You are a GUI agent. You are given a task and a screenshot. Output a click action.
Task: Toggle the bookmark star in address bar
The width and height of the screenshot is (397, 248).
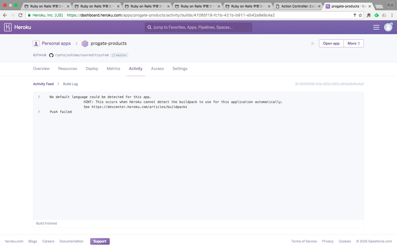pos(361,15)
